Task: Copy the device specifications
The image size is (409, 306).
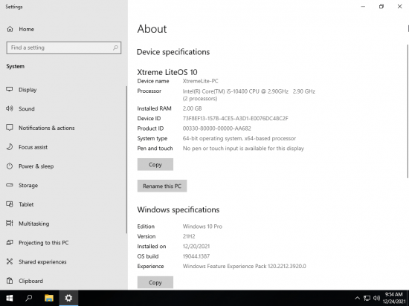Action: (x=155, y=165)
